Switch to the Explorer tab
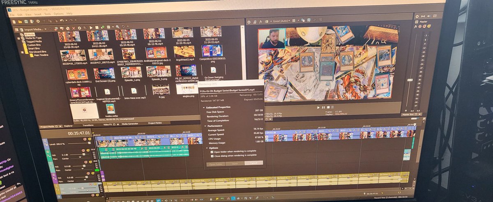 (x=68, y=126)
